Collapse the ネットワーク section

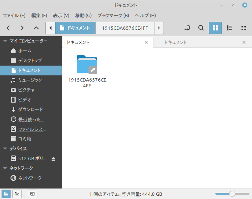coord(5,168)
